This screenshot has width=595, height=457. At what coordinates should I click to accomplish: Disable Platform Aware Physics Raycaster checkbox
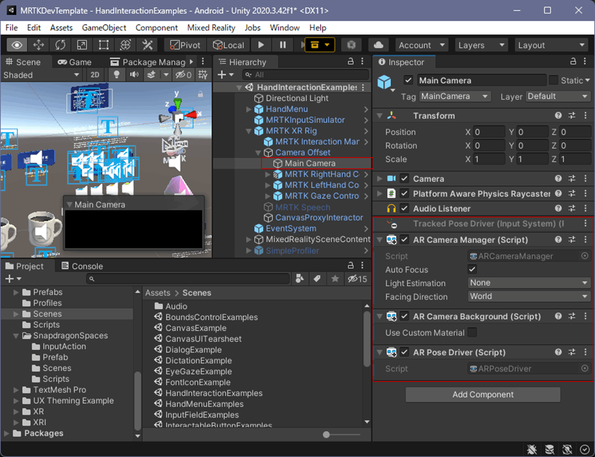click(404, 194)
